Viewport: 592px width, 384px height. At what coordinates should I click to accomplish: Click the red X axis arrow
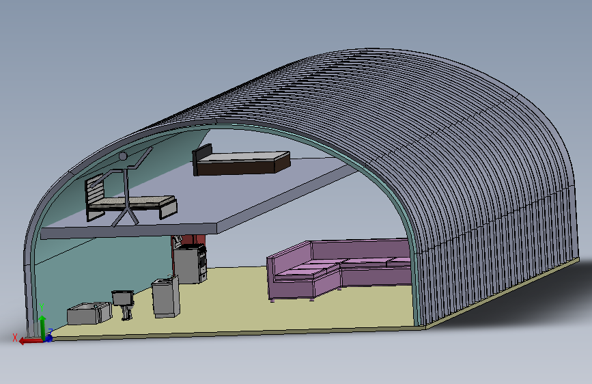30,341
